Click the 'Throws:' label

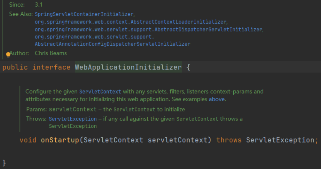point(36,119)
